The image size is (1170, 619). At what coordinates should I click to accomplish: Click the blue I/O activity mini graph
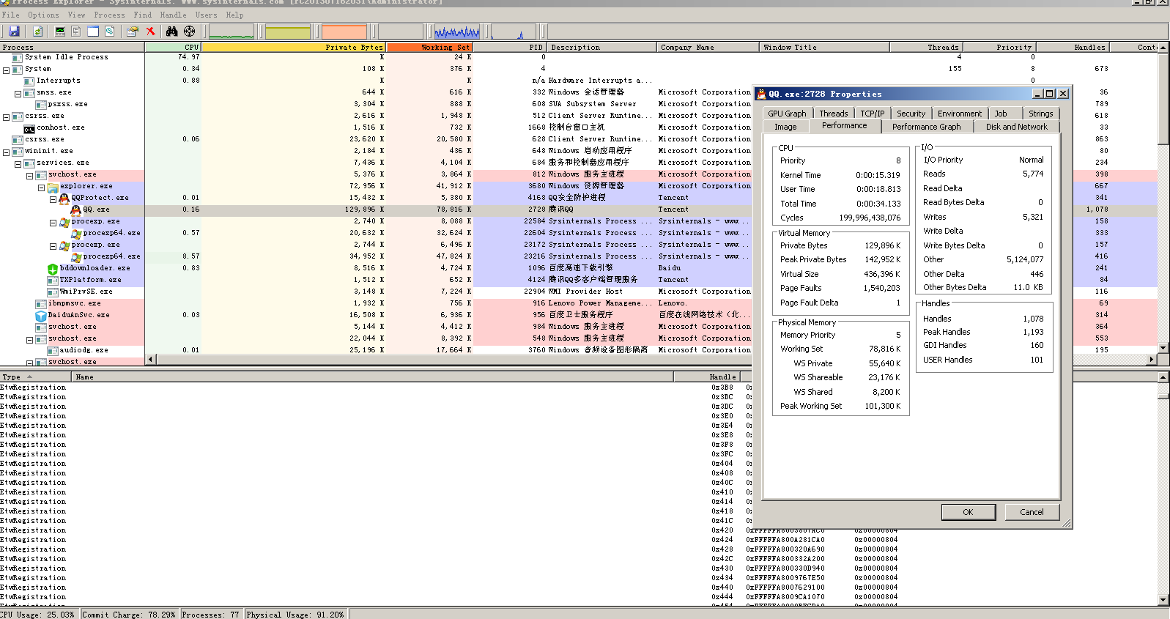click(x=457, y=31)
